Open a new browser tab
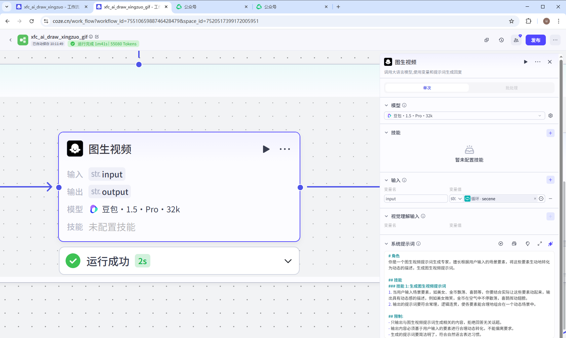The height and width of the screenshot is (338, 566). click(x=338, y=7)
